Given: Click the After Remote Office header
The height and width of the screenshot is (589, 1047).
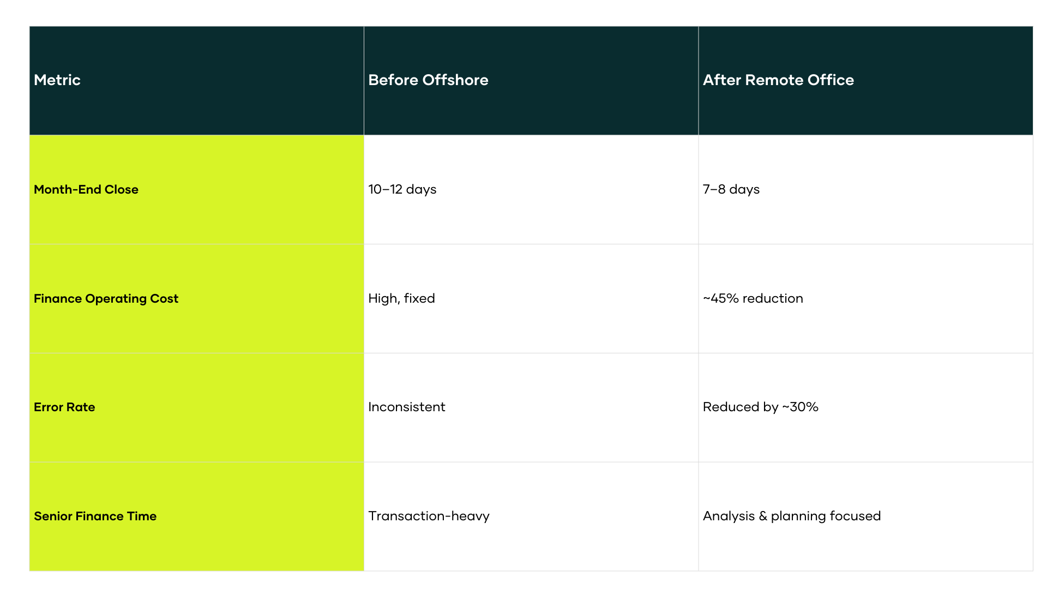Looking at the screenshot, I should point(778,80).
